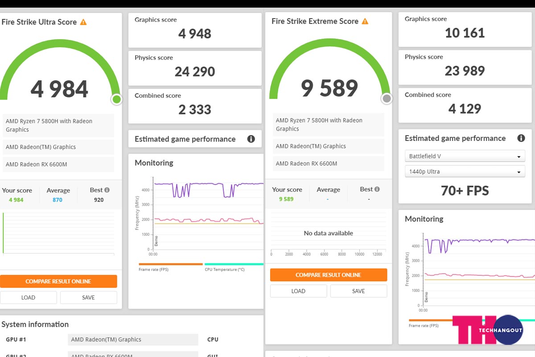Click LOAD button in Extreme panel

(298, 291)
